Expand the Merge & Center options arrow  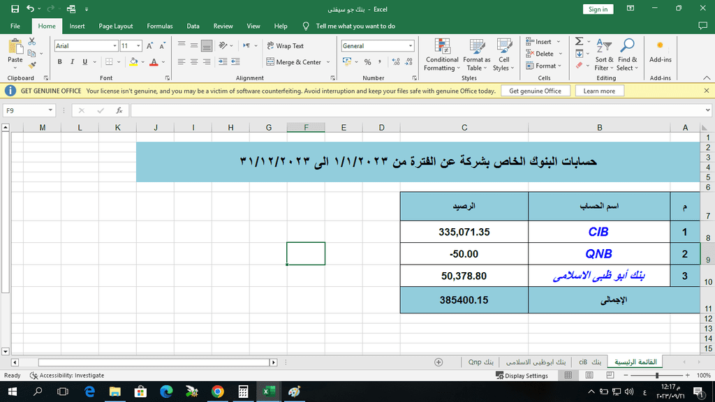point(328,62)
